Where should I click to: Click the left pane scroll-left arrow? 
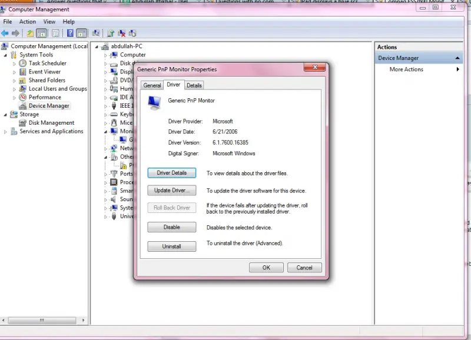coord(4,320)
